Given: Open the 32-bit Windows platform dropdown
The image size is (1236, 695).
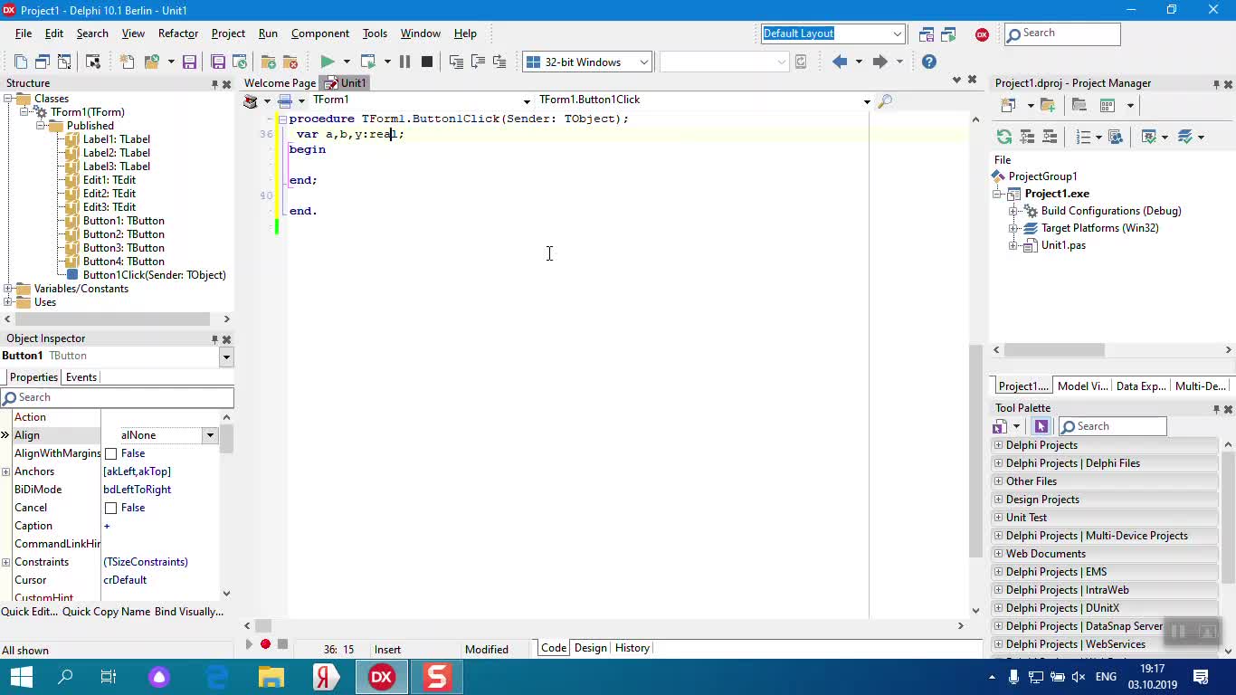Looking at the screenshot, I should (x=643, y=62).
